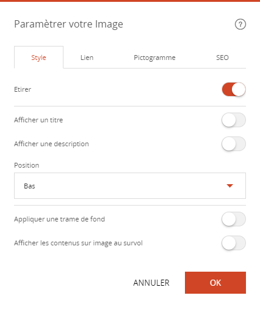Open the help question mark icon
The width and height of the screenshot is (260, 309).
pyautogui.click(x=240, y=24)
